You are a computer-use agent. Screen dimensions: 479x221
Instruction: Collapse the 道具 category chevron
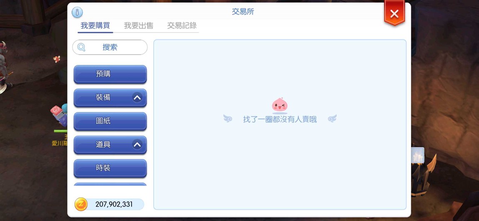pos(137,144)
